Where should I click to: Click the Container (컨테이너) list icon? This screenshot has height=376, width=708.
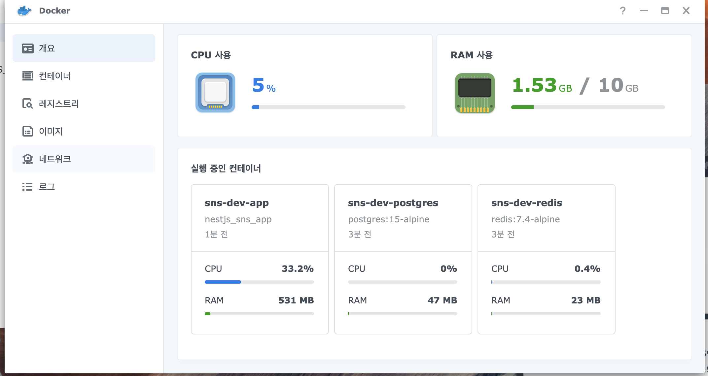tap(27, 76)
